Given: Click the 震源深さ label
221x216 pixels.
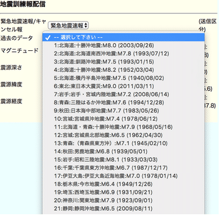Looking at the screenshot, I should (x=11, y=68).
